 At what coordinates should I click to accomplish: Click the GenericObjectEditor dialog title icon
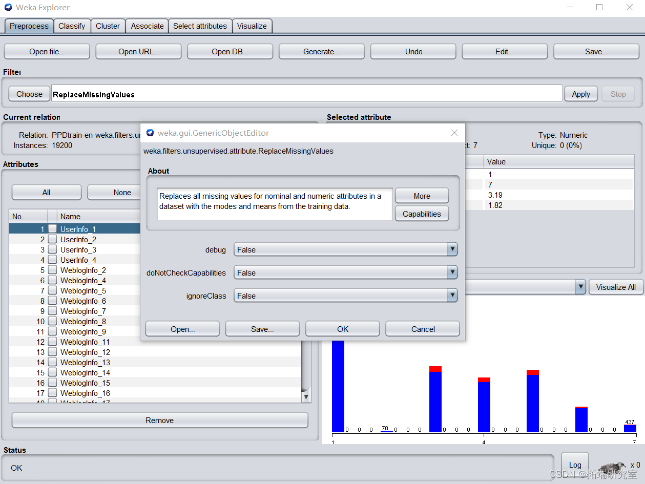pos(150,133)
